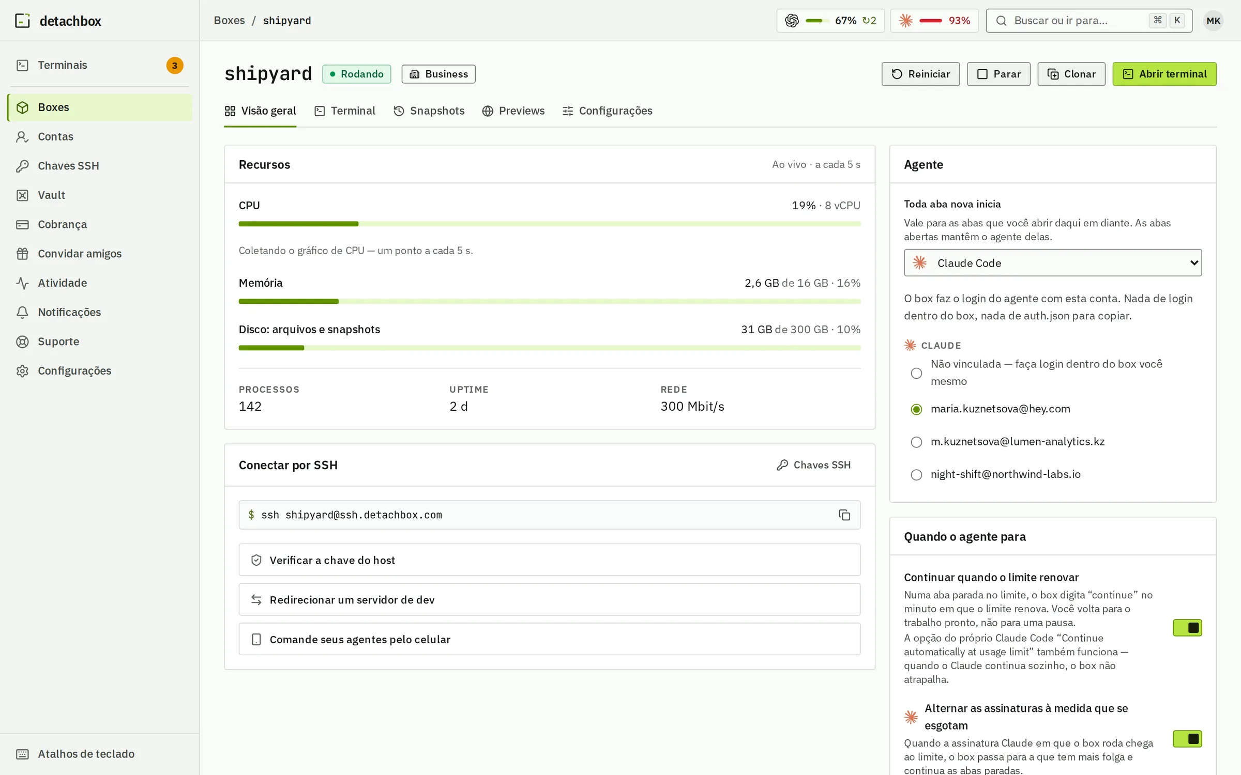Open Chaves SSH sidebar item
Image resolution: width=1241 pixels, height=775 pixels.
coord(100,166)
